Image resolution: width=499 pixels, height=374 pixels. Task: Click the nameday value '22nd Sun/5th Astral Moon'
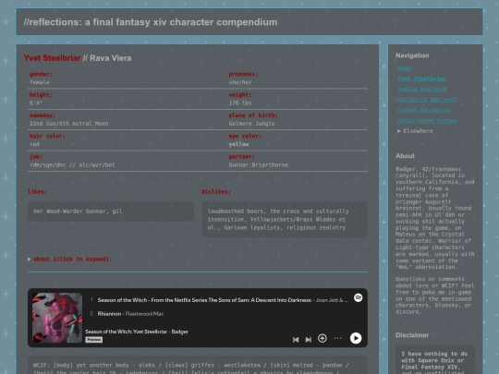(69, 124)
